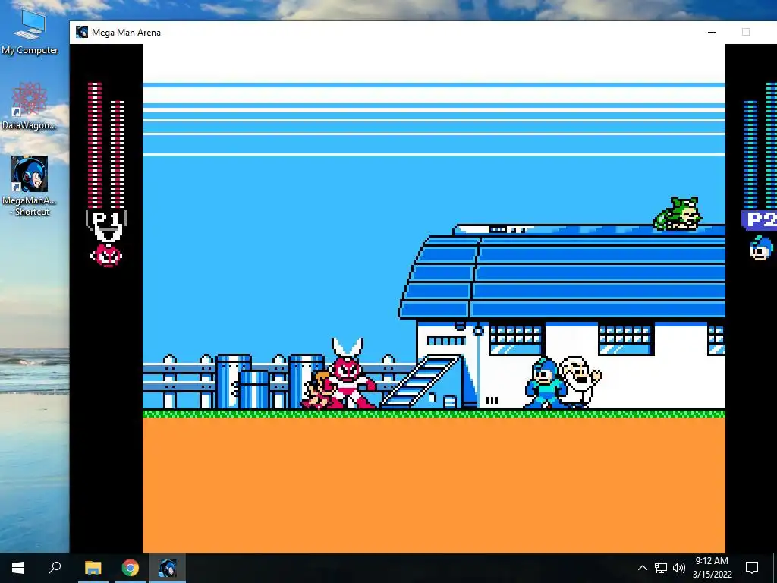777x583 pixels.
Task: Click the Mega Man portrait under P2
Action: pos(761,249)
